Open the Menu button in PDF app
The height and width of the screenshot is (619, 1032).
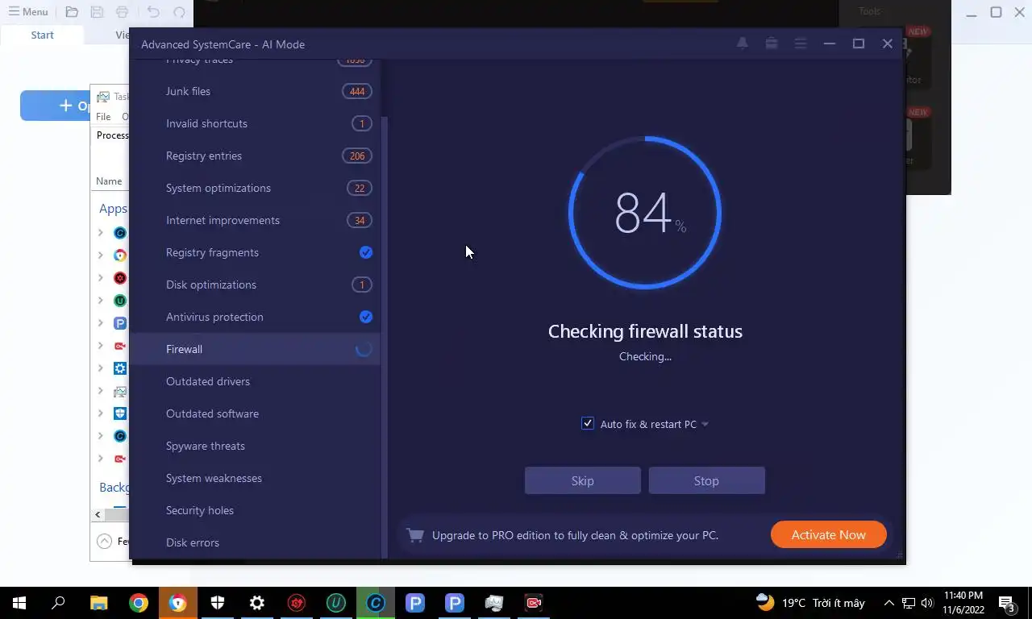tap(28, 12)
